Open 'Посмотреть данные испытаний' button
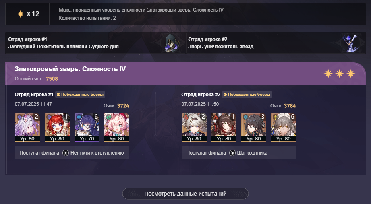Screen dimensions: 371x204 point(185,194)
